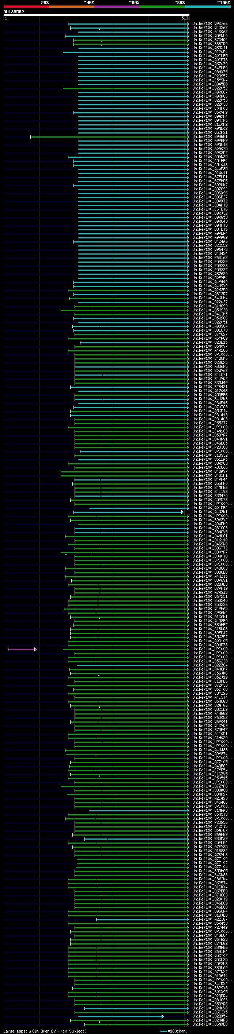The image size is (234, 1034).
Task: Select hit label UniRef100_Q80YP7
Action: click(210, 552)
